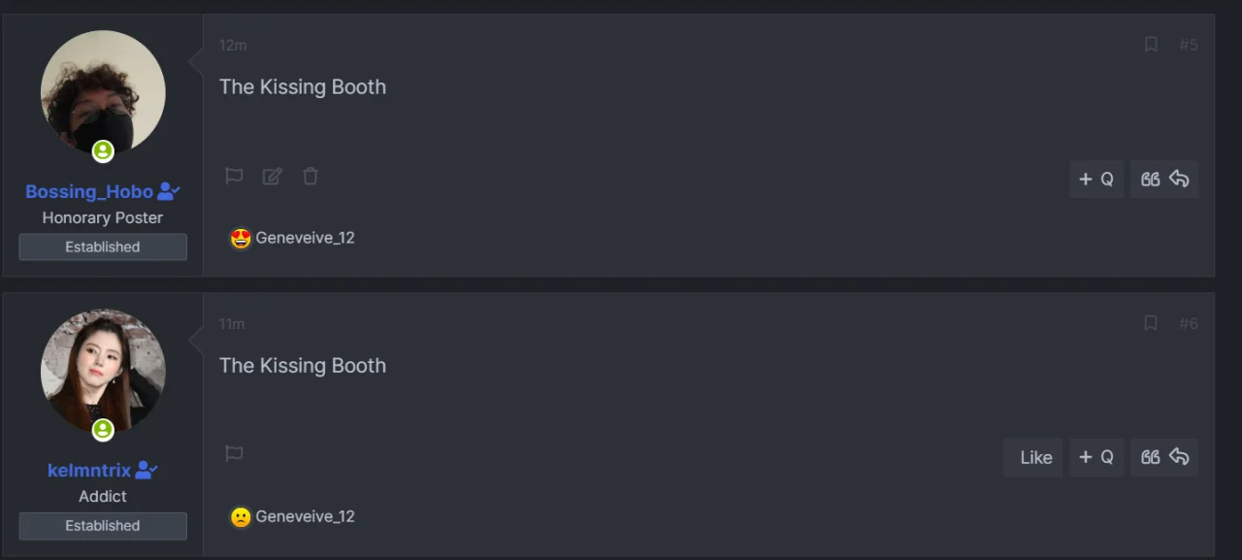Add post #6 to multi-quote
This screenshot has width=1242, height=560.
click(1096, 457)
